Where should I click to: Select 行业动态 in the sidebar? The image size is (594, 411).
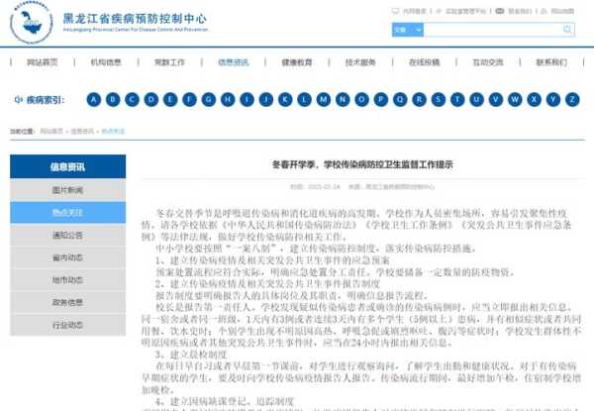coord(67,325)
